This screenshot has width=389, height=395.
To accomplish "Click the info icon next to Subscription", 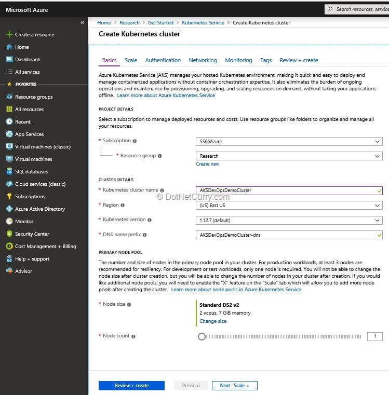I will pos(135,141).
